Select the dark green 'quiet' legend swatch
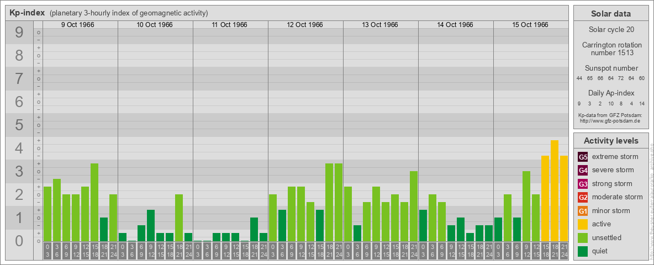 coord(583,251)
